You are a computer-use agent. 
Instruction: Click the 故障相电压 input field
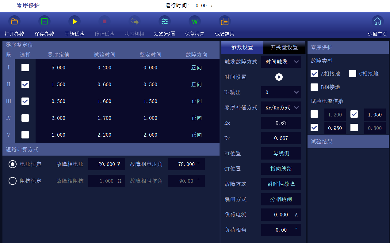pos(107,164)
